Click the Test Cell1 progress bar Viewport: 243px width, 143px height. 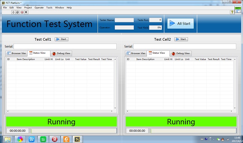[x=74, y=131]
